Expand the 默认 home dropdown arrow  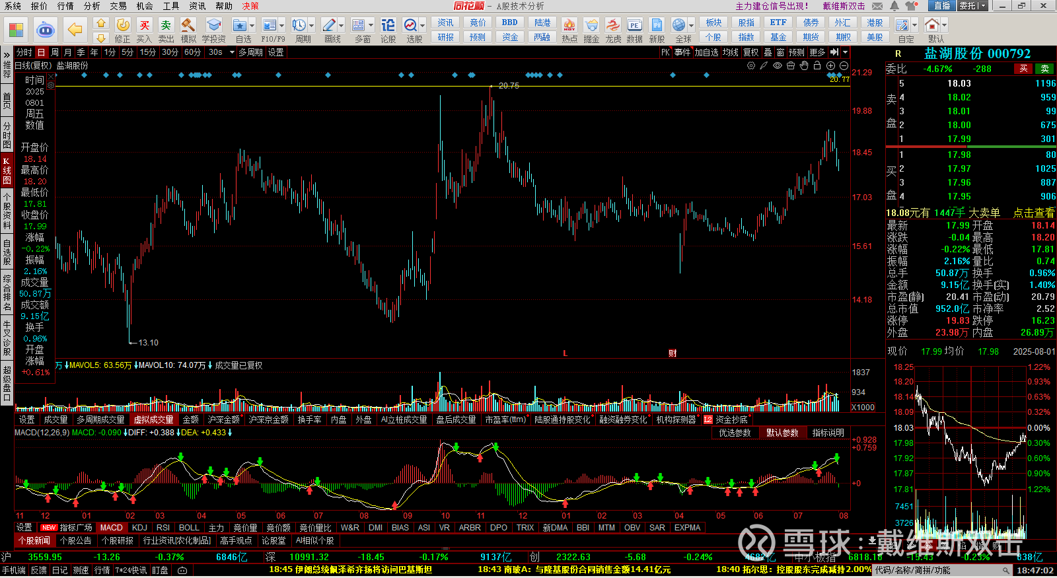pyautogui.click(x=944, y=26)
